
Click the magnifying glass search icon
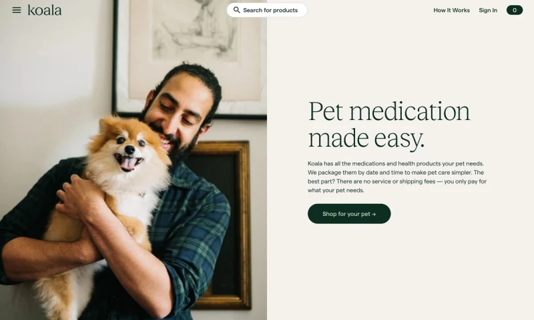tap(236, 10)
